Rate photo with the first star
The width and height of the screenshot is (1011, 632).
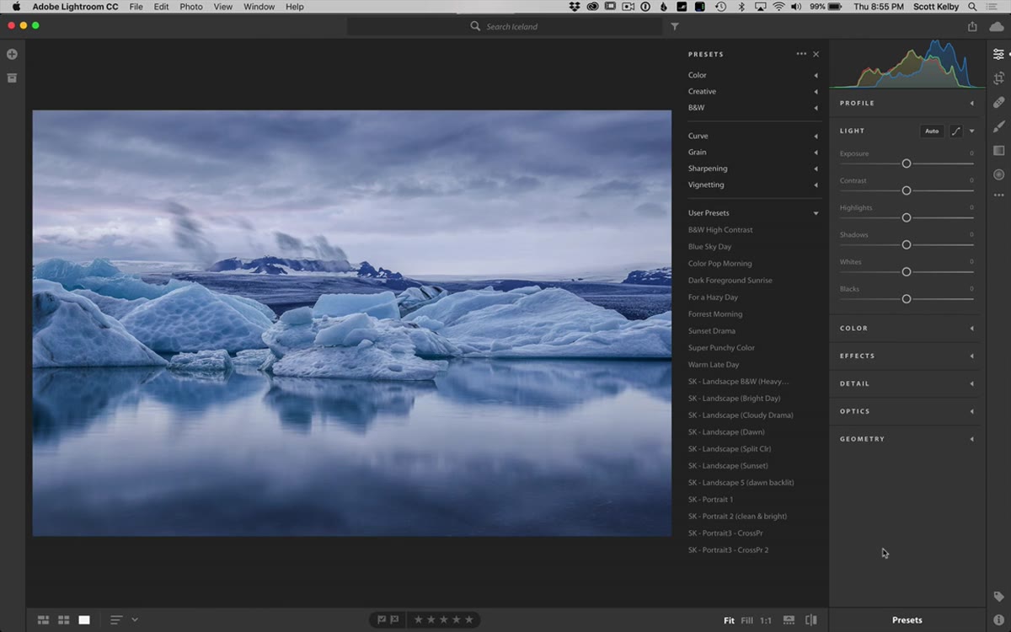418,619
